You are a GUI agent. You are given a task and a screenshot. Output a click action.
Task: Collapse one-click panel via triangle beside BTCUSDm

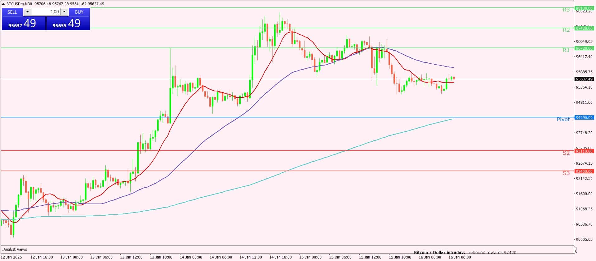[x=3, y=4]
